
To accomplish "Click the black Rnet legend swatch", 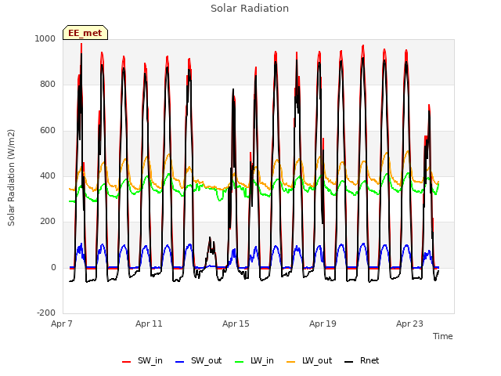I will [348, 362].
